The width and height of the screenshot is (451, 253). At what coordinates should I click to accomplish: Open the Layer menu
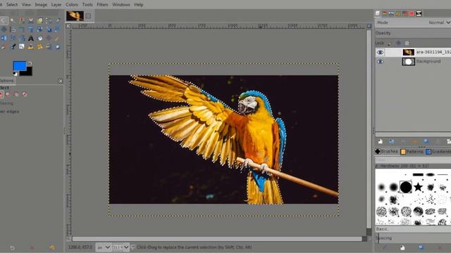click(x=56, y=5)
